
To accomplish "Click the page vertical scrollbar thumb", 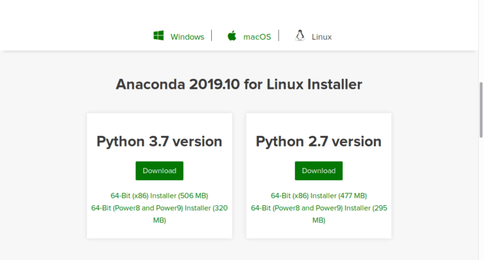I will [x=481, y=110].
